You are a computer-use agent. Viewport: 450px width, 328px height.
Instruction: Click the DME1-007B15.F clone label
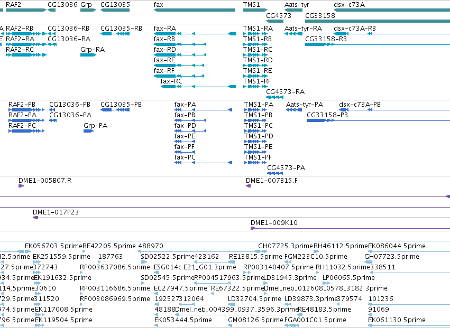pyautogui.click(x=272, y=180)
